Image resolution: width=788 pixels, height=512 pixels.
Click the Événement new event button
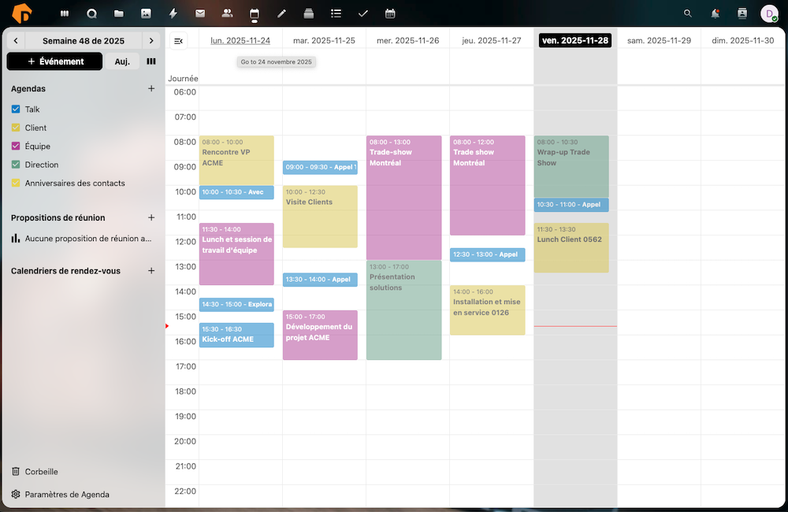point(54,61)
